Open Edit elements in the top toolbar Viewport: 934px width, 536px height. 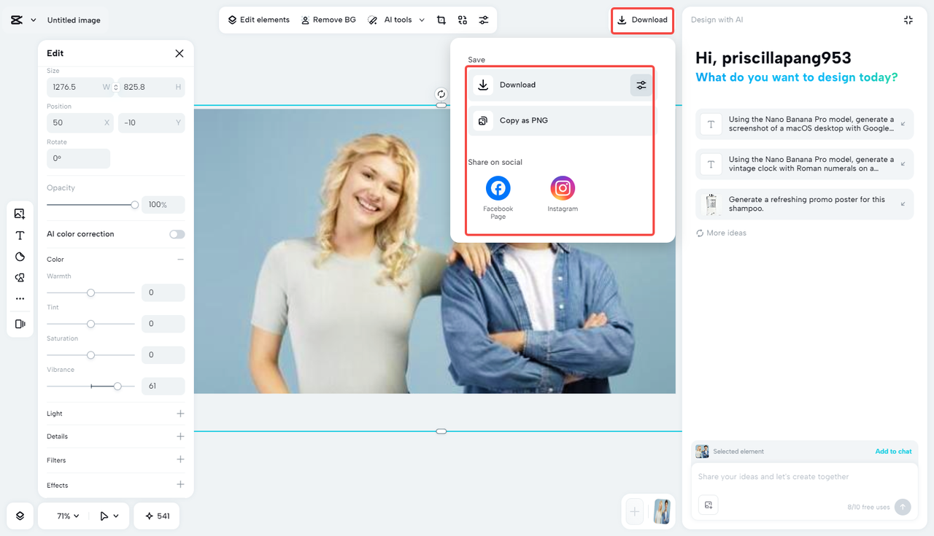pyautogui.click(x=258, y=20)
